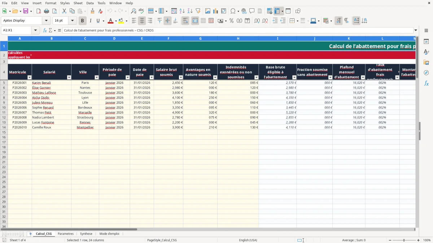Click Clear Direct Formatting icon

[101, 11]
